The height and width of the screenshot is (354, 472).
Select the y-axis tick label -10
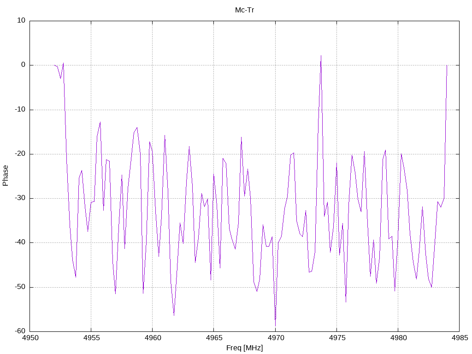pos(20,110)
